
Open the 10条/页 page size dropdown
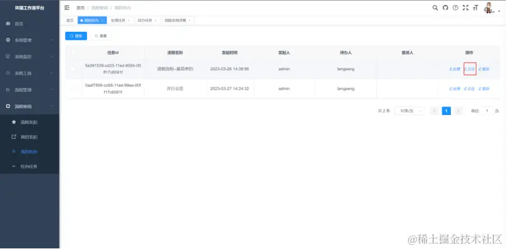[x=410, y=111]
